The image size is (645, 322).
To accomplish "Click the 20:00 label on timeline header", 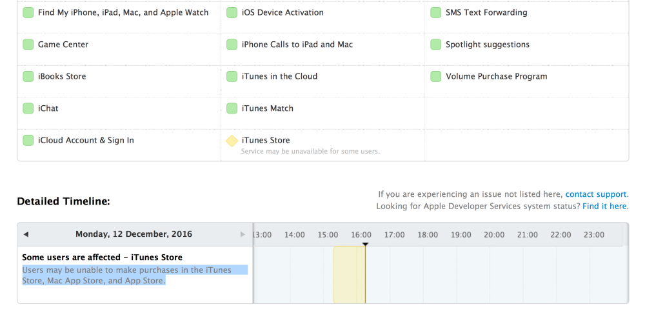I will pyautogui.click(x=494, y=235).
